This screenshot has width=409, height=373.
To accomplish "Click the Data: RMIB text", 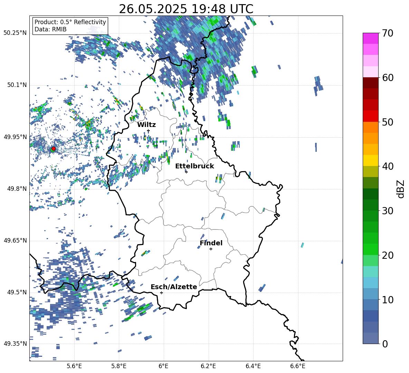I will click(x=50, y=29).
